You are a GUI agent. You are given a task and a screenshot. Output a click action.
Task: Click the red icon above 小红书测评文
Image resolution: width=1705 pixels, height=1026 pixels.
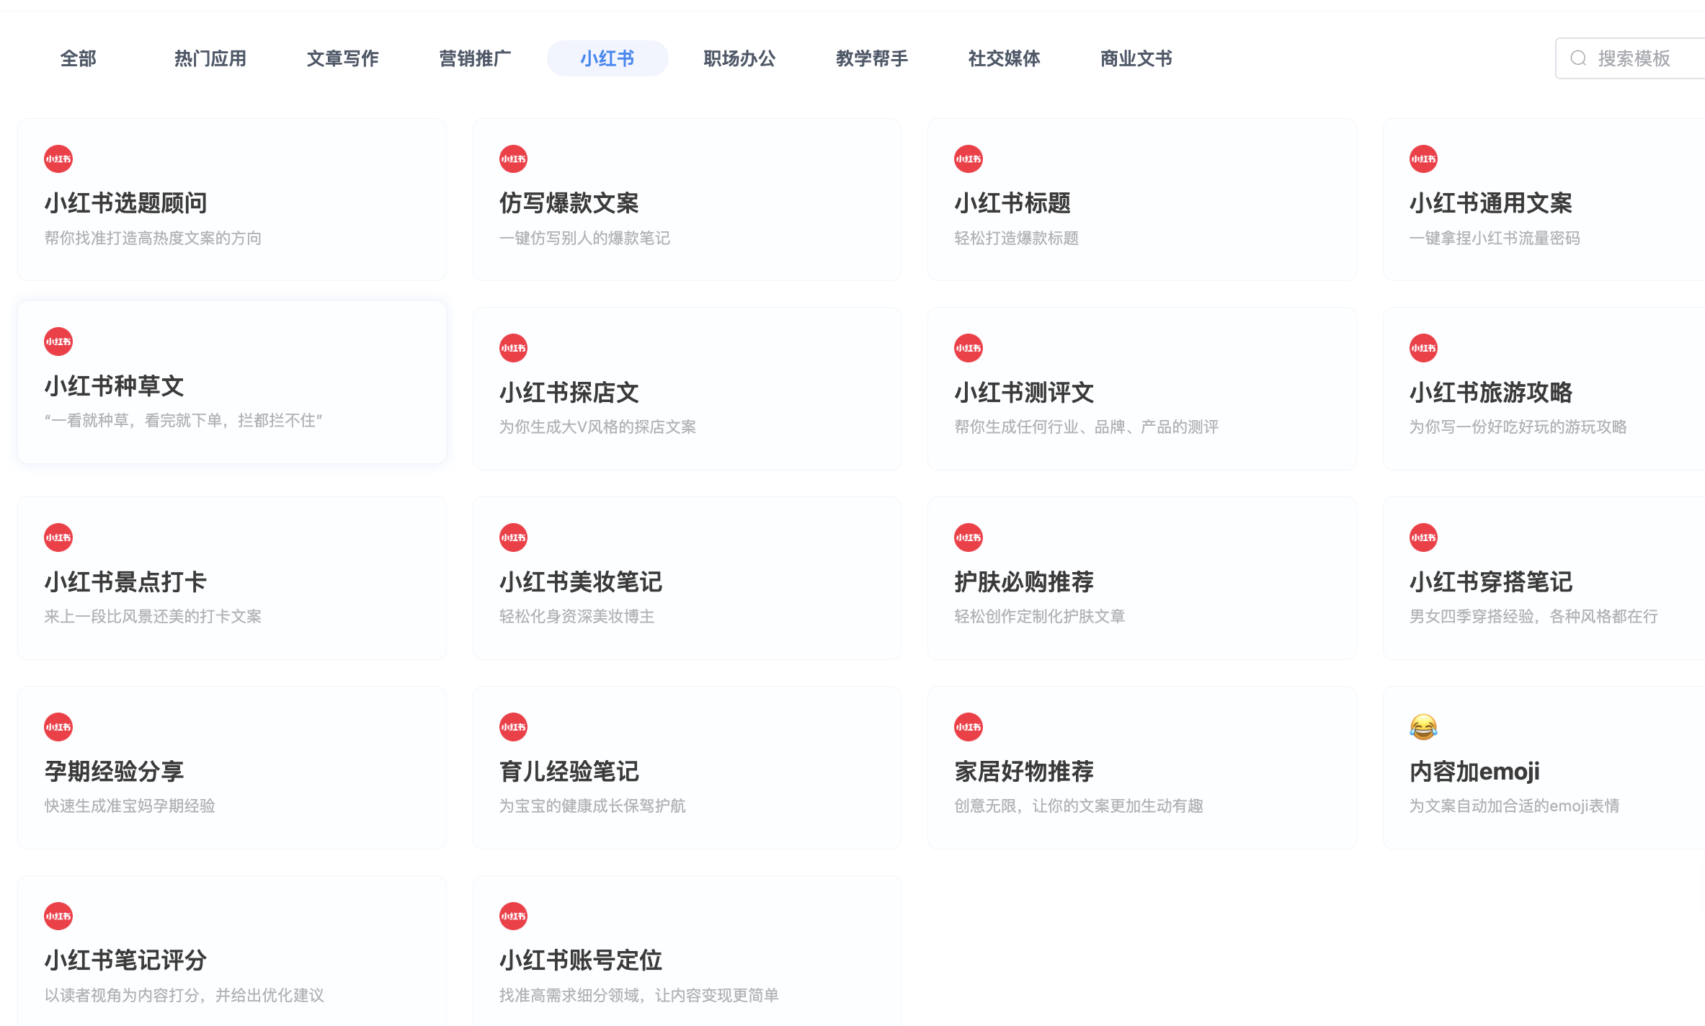coord(968,349)
